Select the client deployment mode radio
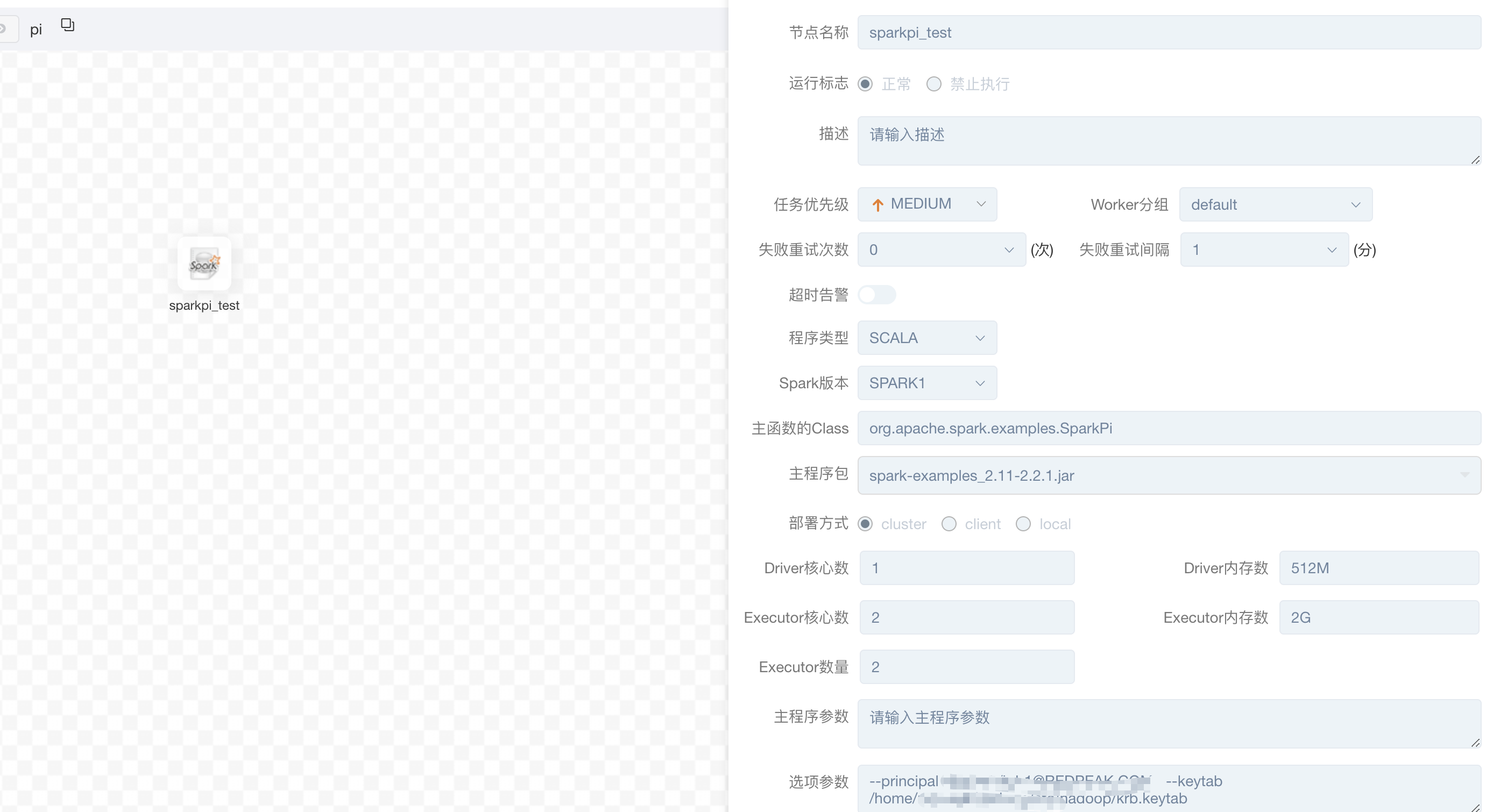Image resolution: width=1486 pixels, height=812 pixels. pyautogui.click(x=950, y=524)
